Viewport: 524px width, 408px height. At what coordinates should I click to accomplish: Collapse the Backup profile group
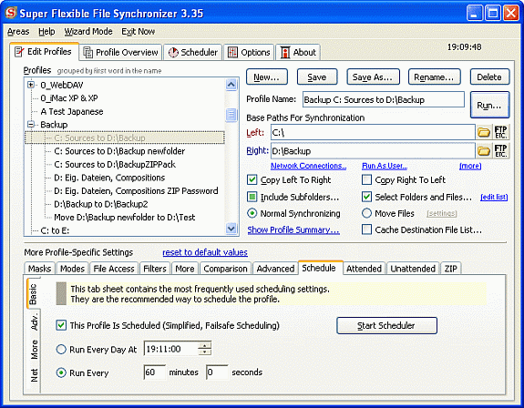[31, 125]
